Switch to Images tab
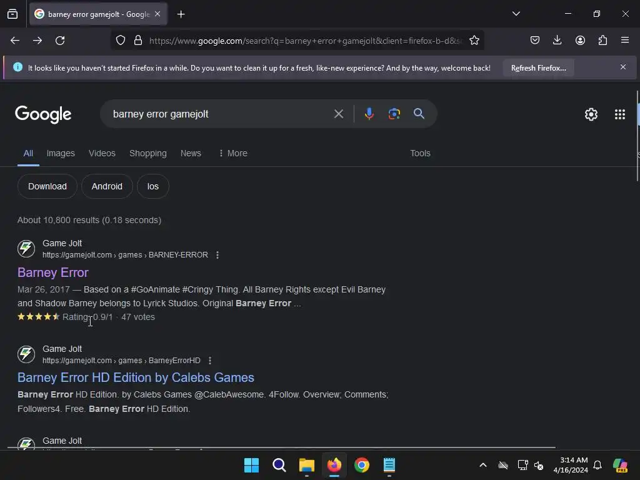This screenshot has height=480, width=640. coord(61,154)
